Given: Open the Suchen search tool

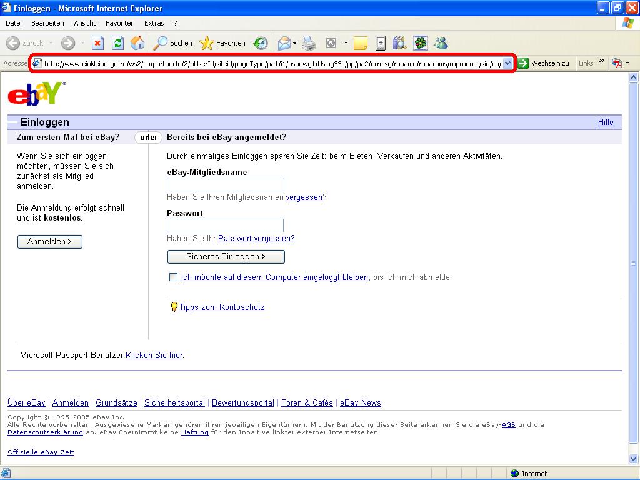Looking at the screenshot, I should click(172, 43).
